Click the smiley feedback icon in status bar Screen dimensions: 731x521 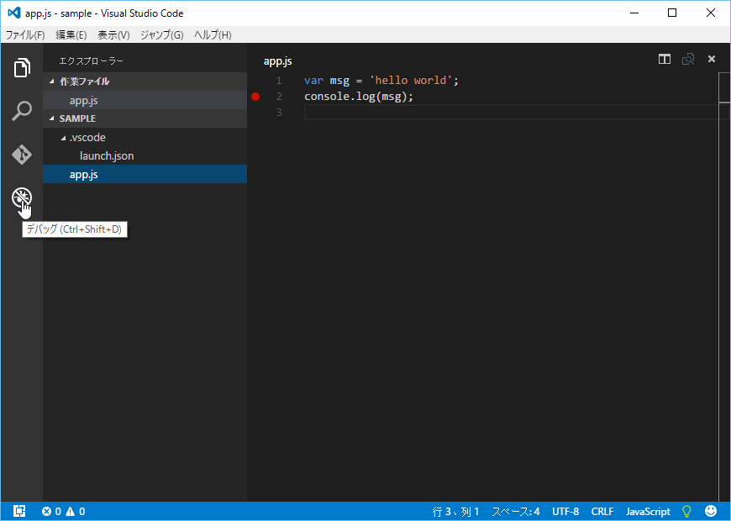point(711,511)
